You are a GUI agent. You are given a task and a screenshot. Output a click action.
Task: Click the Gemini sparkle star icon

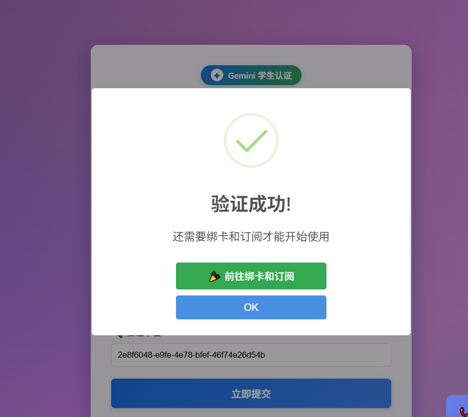pyautogui.click(x=217, y=75)
